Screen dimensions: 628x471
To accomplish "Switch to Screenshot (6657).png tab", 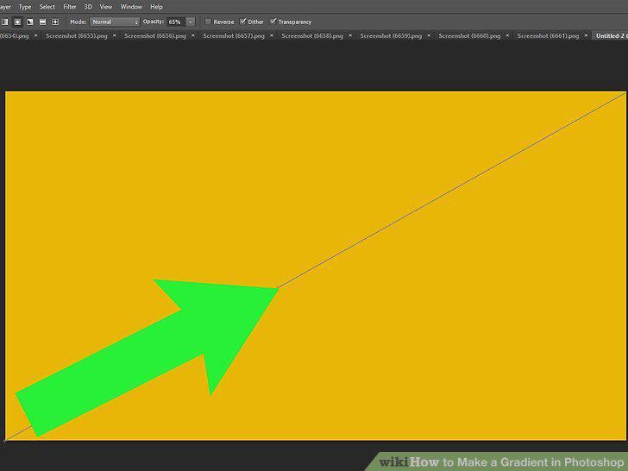I will (x=234, y=35).
